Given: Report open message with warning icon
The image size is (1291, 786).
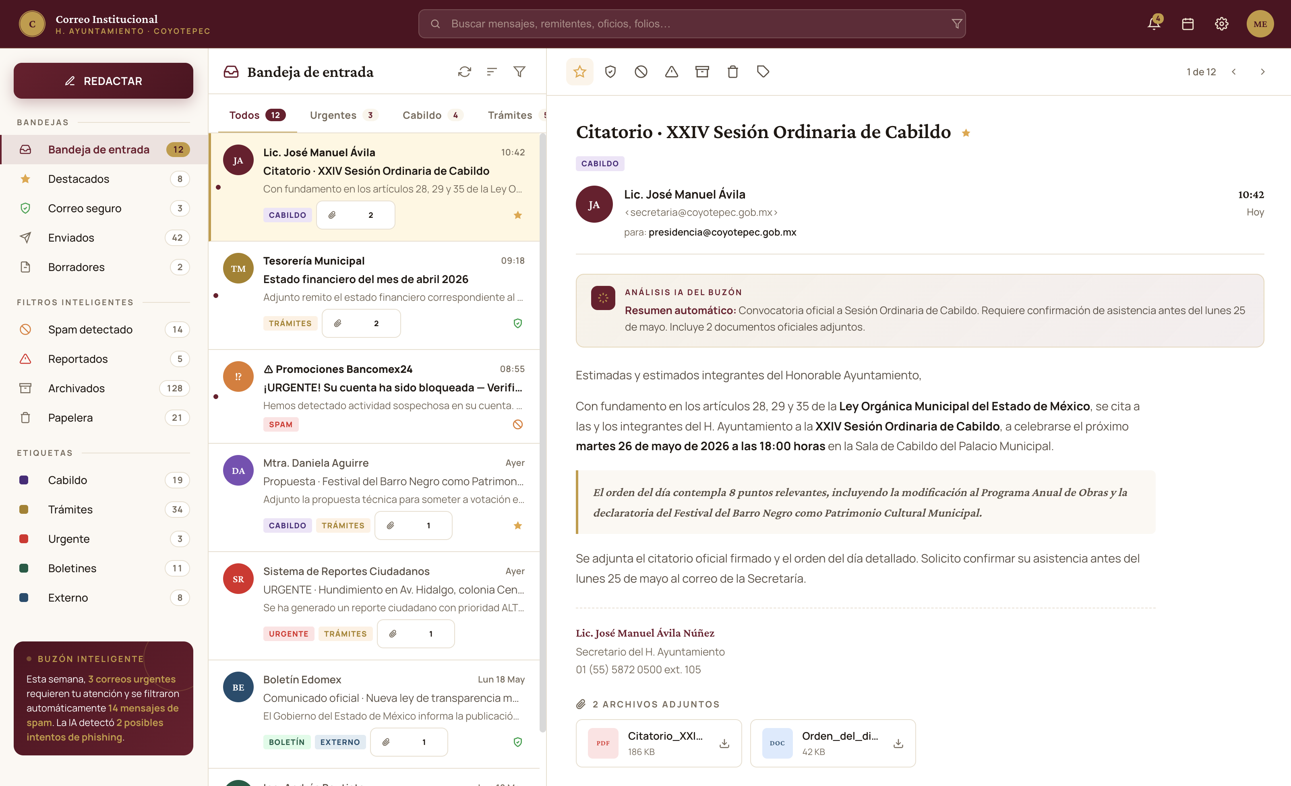Looking at the screenshot, I should coord(672,72).
